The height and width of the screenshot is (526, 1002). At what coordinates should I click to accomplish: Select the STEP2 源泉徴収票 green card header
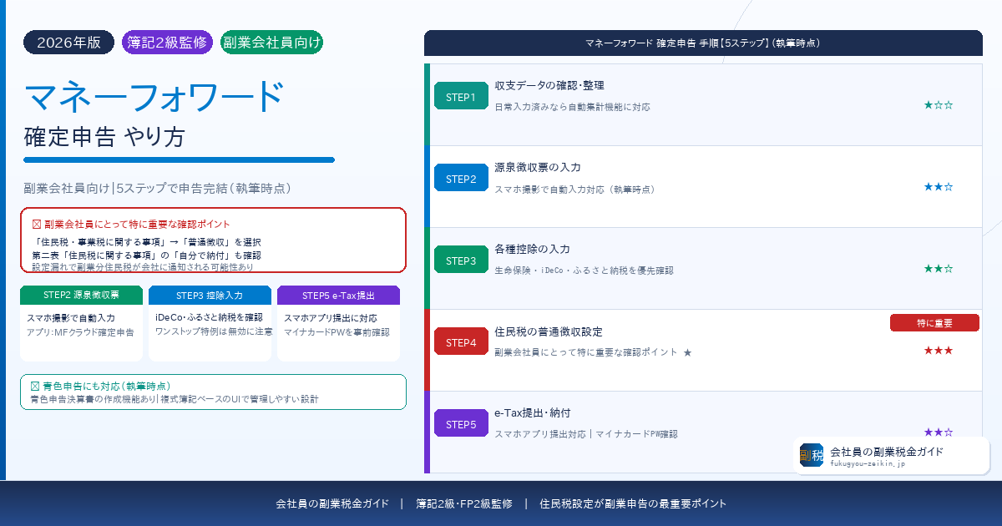click(x=81, y=295)
